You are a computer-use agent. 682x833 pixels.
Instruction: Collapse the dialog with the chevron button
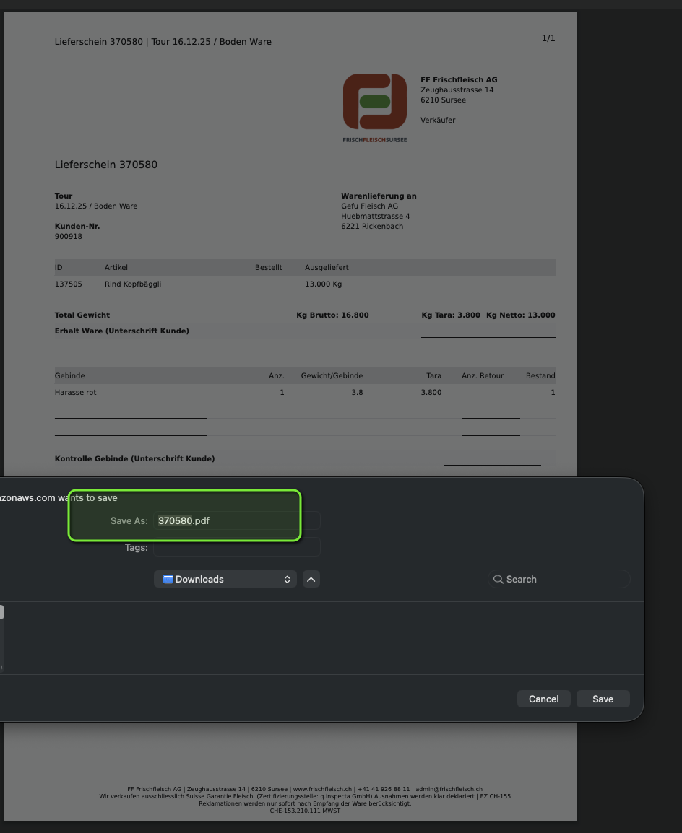click(x=311, y=579)
